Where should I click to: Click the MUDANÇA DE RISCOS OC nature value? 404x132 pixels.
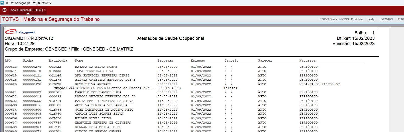[x=319, y=84]
